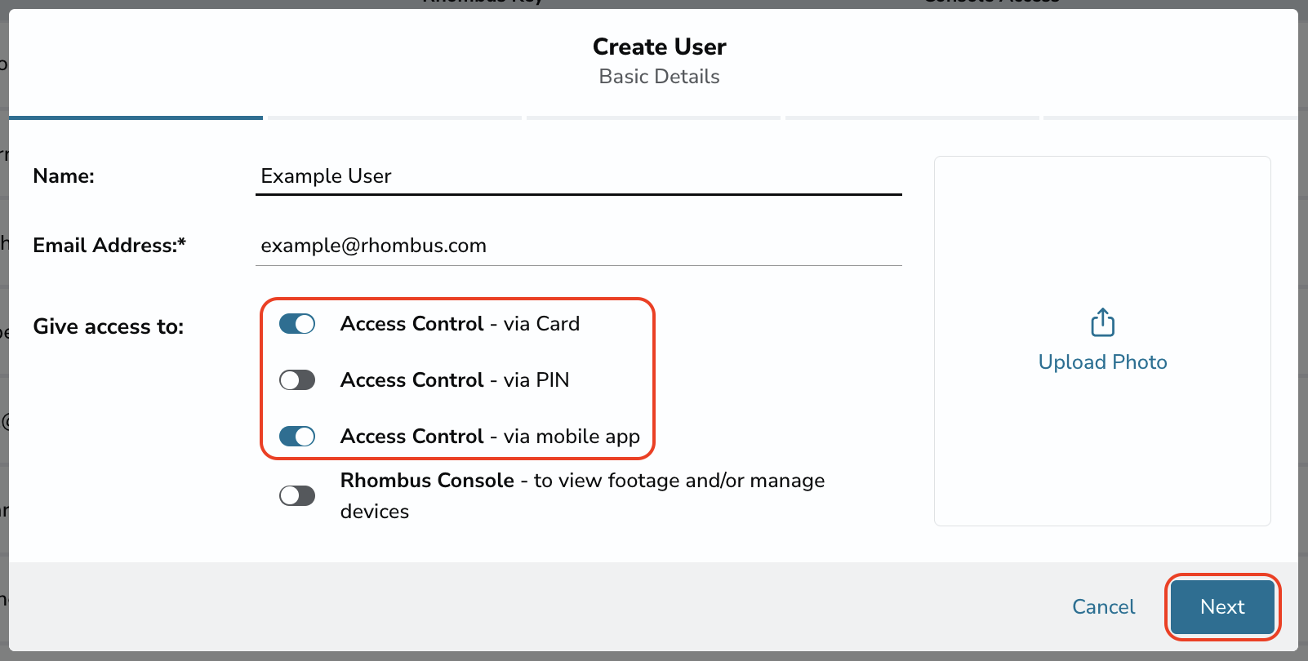Proceed with the Next button
This screenshot has height=661, width=1308.
[1222, 607]
